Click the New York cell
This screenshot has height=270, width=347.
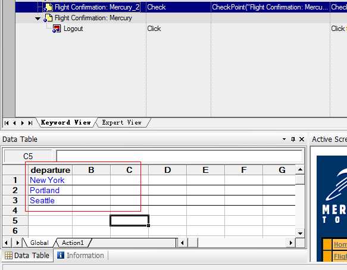click(51, 180)
